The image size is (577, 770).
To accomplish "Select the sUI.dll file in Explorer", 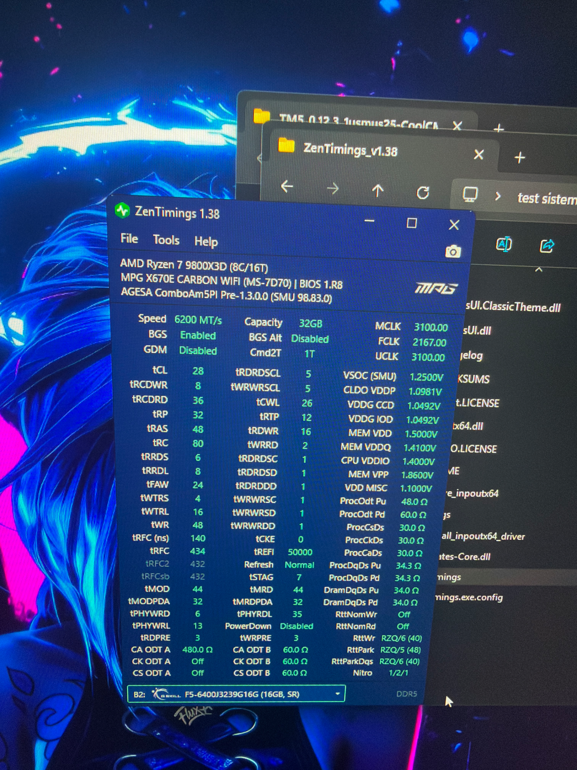I will point(477,330).
